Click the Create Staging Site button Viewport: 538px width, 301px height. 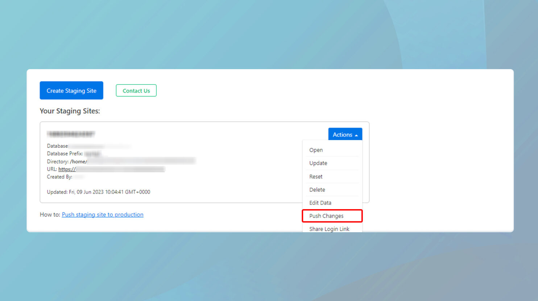[x=71, y=90]
